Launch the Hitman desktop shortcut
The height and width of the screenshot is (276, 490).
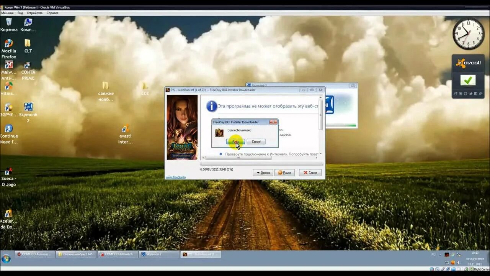point(9,89)
